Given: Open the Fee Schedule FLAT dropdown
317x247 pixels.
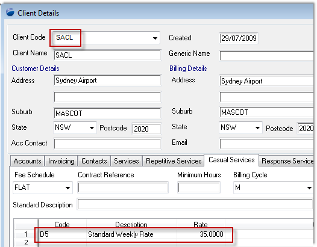Looking at the screenshot, I should click(67, 188).
